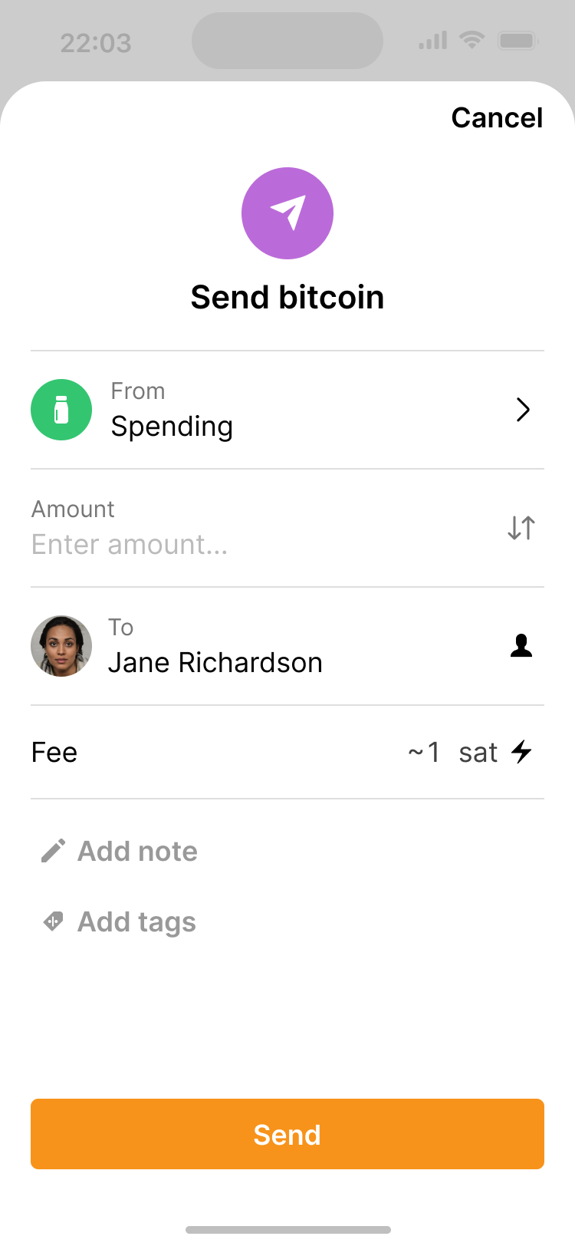
Task: Open the fee options showing ~1 sat
Action: pyautogui.click(x=453, y=752)
